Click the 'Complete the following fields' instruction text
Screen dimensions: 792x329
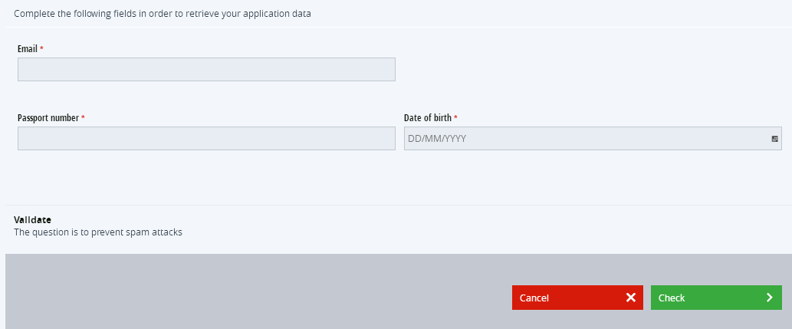click(163, 14)
